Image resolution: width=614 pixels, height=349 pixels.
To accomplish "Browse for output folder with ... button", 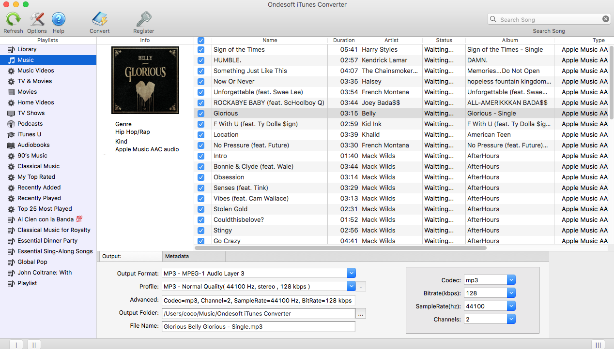I will pyautogui.click(x=361, y=314).
